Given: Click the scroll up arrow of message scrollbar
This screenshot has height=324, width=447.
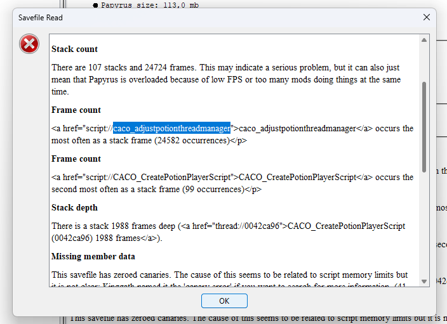Looking at the screenshot, I should [x=424, y=40].
